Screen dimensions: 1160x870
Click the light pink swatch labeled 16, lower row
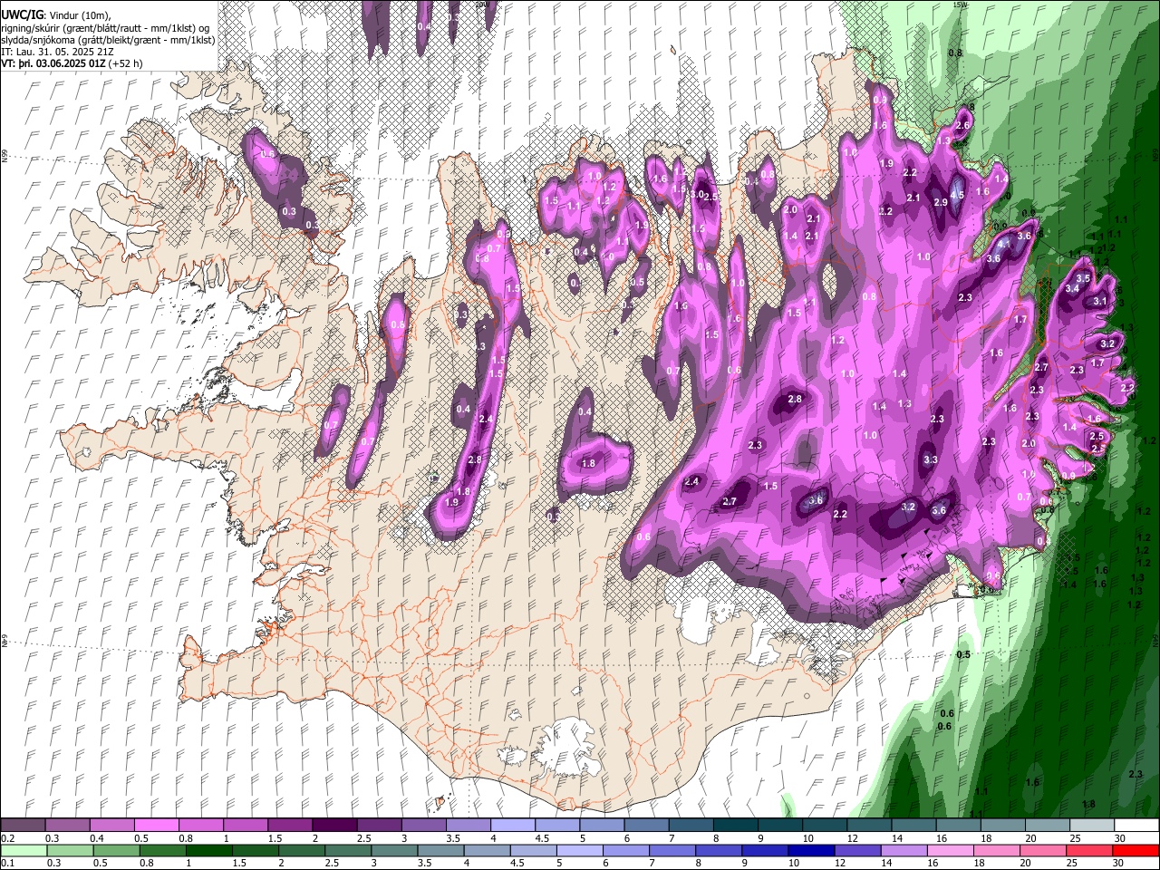[951, 850]
